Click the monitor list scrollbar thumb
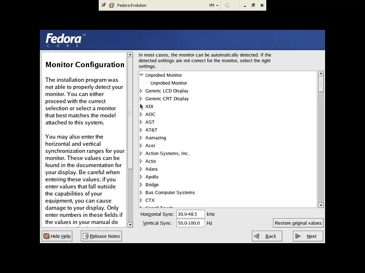Screen dimensions: 365x273 pyautogui.click(x=321, y=84)
